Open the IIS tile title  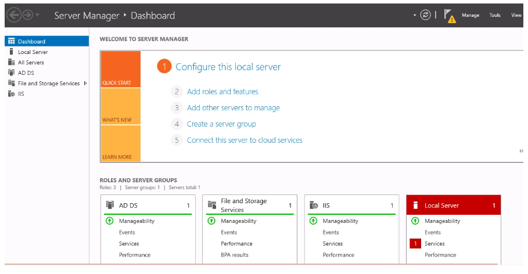click(x=326, y=205)
